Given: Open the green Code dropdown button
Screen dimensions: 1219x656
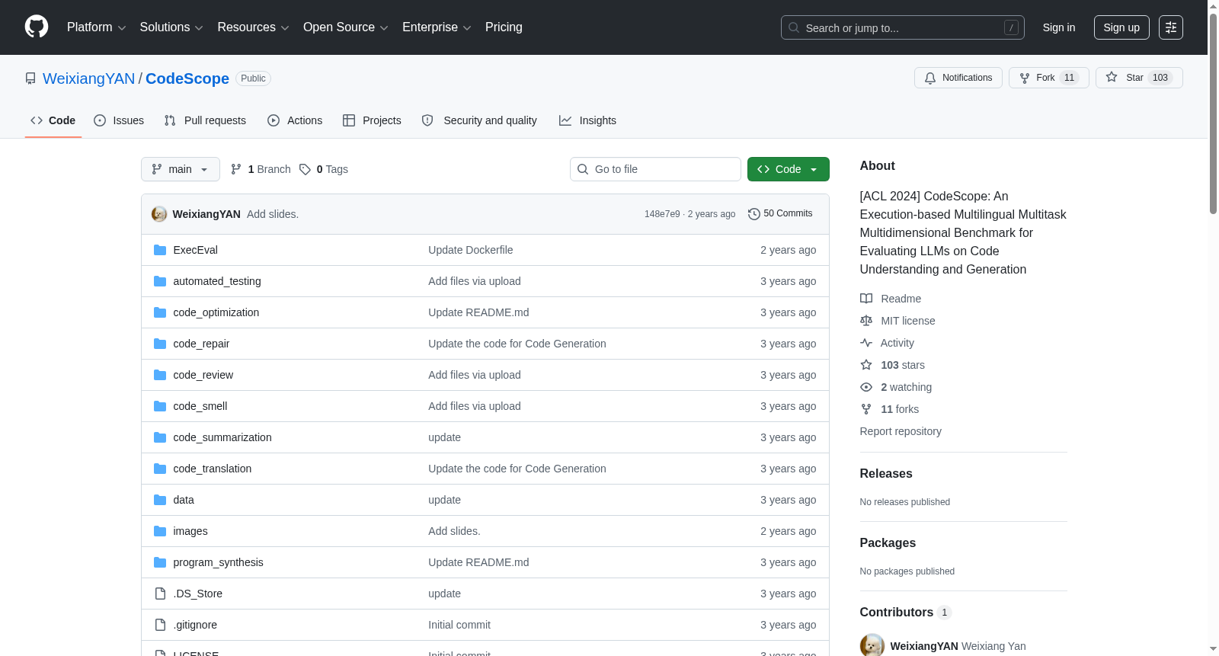Looking at the screenshot, I should 788,169.
